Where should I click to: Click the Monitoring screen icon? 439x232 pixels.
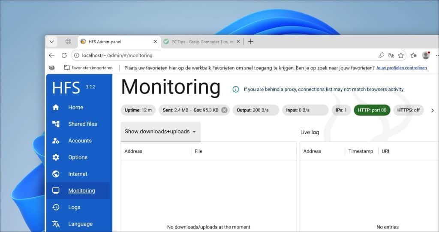pos(56,190)
